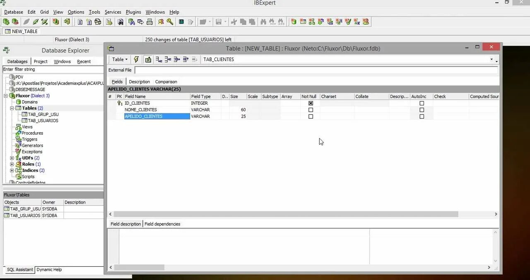The width and height of the screenshot is (530, 280).
Task: Check the AutoInc box for ID_CLIENTES
Action: point(422,103)
